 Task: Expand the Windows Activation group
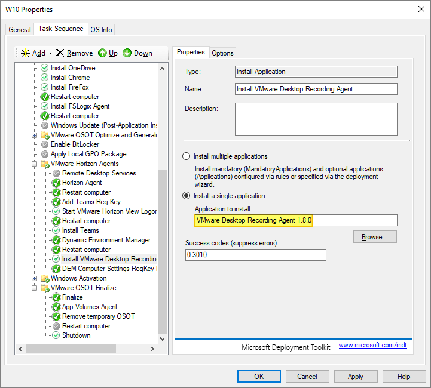(35, 278)
